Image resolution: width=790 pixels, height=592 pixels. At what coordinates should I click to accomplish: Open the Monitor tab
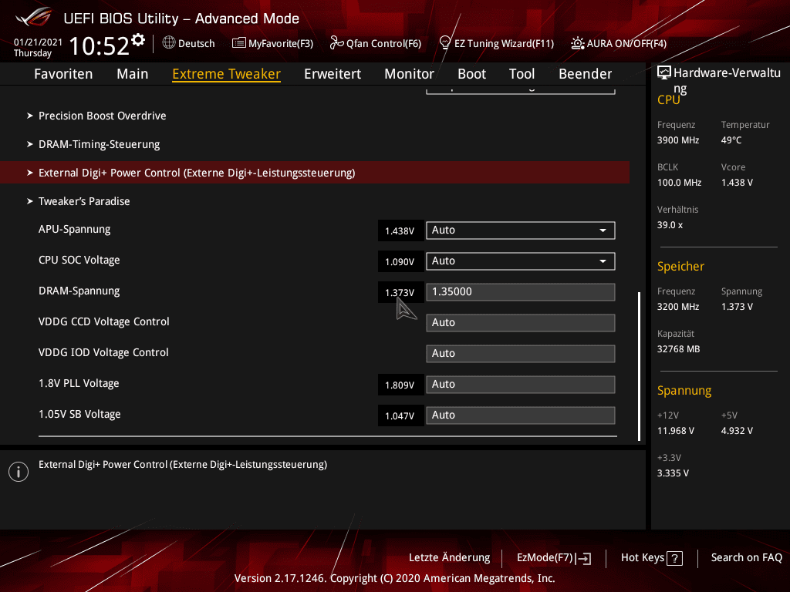(409, 74)
